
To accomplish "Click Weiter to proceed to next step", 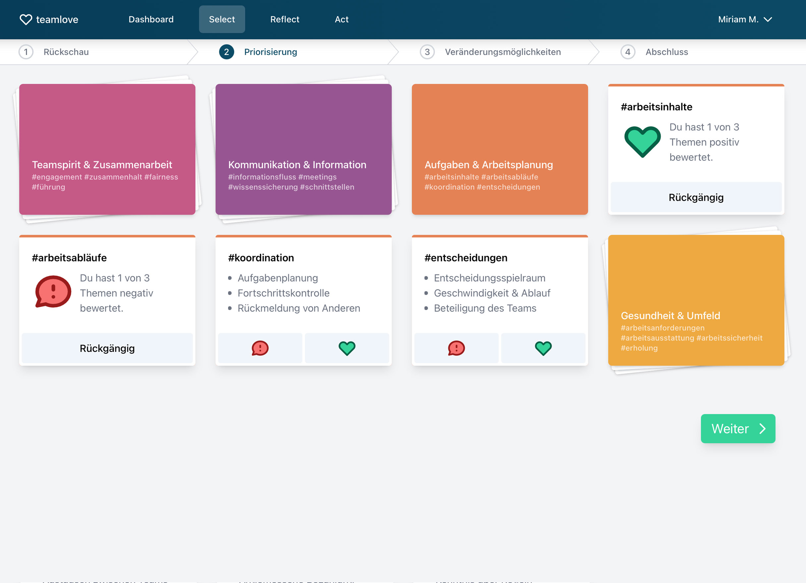I will [x=738, y=429].
